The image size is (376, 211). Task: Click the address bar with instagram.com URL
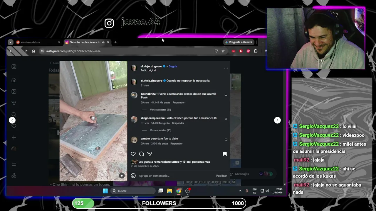coord(129,51)
